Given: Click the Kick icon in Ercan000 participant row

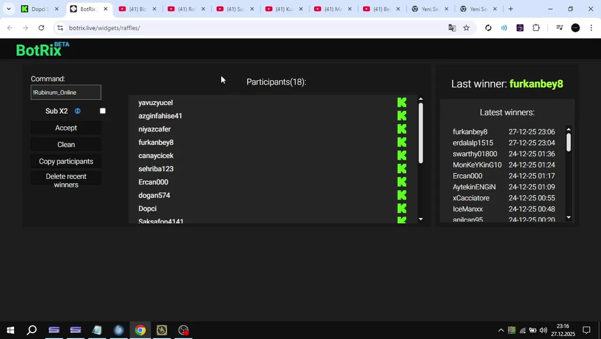Looking at the screenshot, I should click(x=402, y=182).
